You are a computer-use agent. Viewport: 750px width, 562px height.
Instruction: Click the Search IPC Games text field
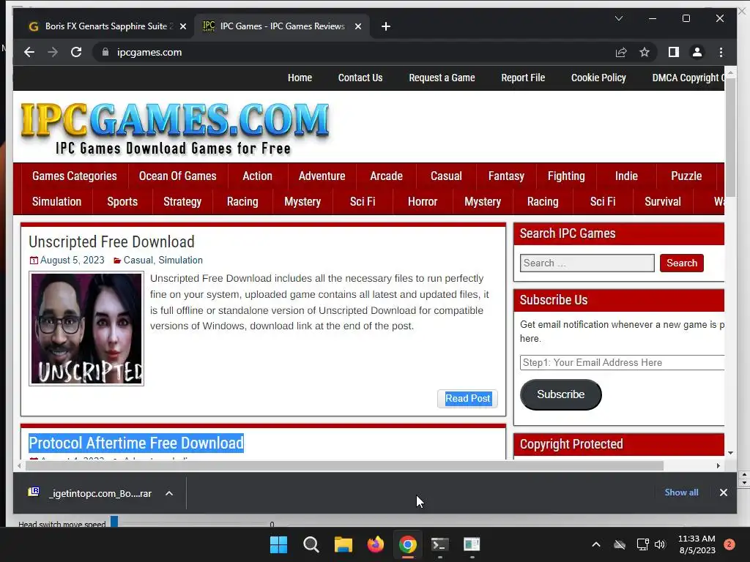587,263
